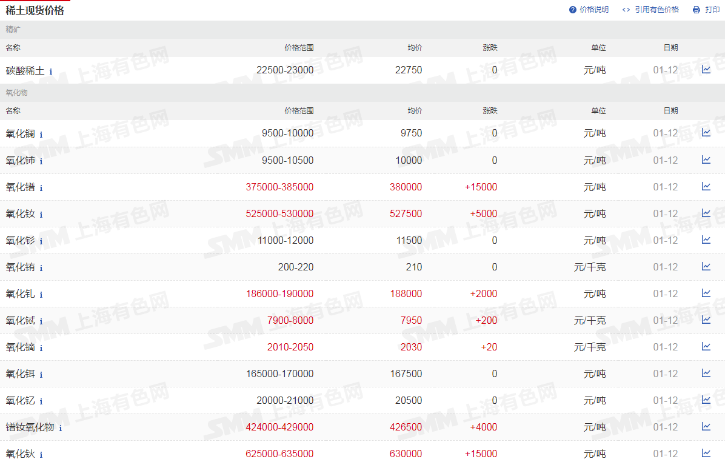
Task: Click 引用有色价格 link
Action: (650, 10)
